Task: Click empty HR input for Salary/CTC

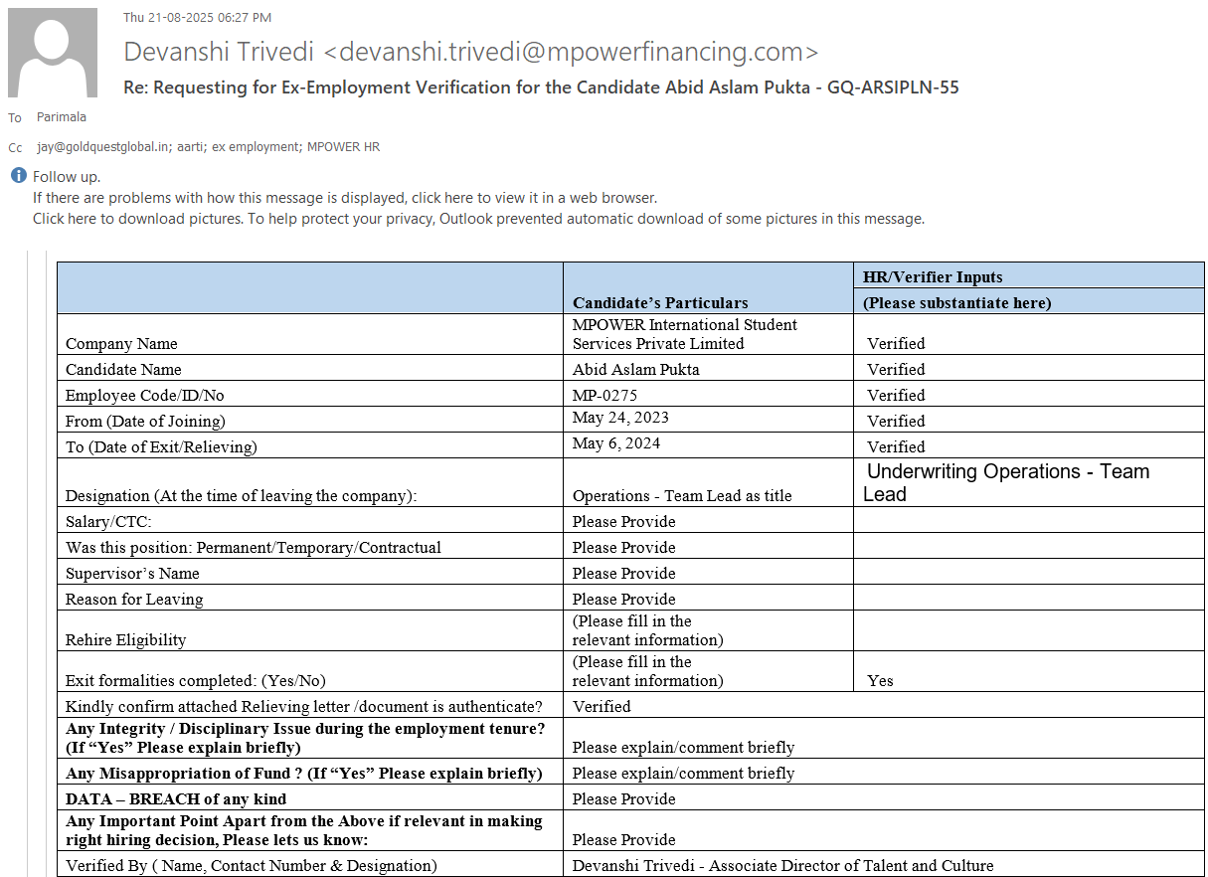Action: coord(1028,520)
